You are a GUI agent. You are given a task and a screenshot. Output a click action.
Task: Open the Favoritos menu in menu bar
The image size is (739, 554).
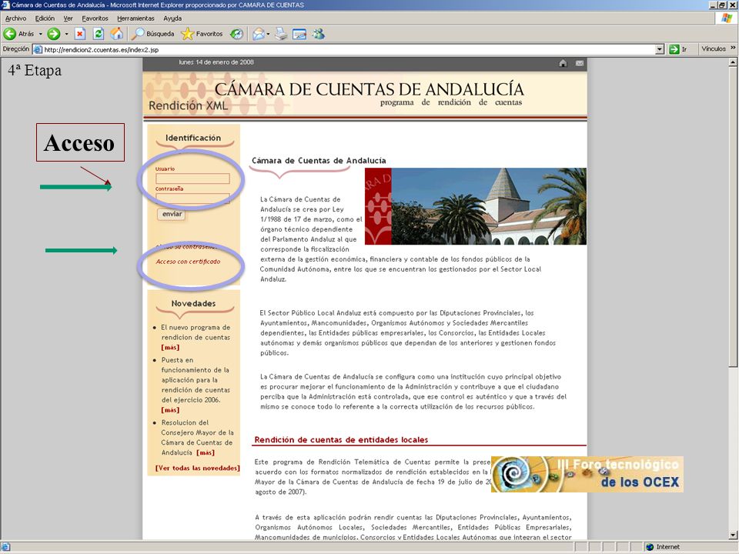(x=95, y=18)
